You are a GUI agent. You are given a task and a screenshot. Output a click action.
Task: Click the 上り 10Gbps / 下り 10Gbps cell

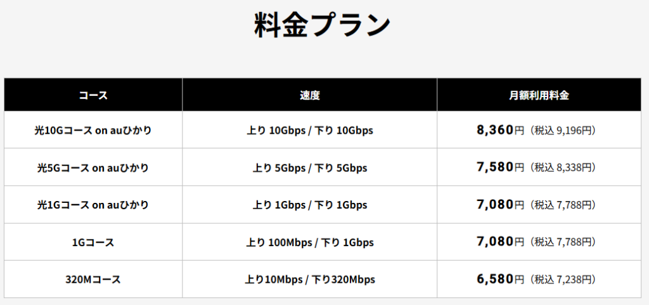click(x=309, y=131)
